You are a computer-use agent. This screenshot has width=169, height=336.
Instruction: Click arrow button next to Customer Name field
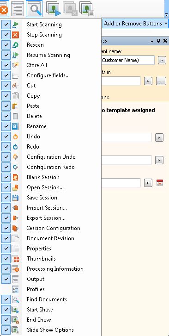(x=162, y=61)
